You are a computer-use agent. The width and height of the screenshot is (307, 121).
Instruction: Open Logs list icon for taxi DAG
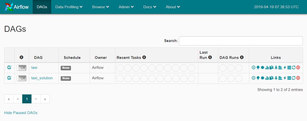tap(289, 67)
